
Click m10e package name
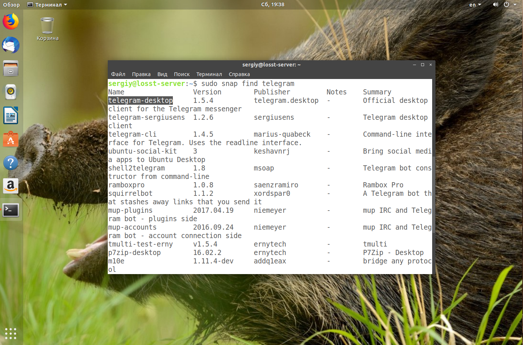(116, 261)
